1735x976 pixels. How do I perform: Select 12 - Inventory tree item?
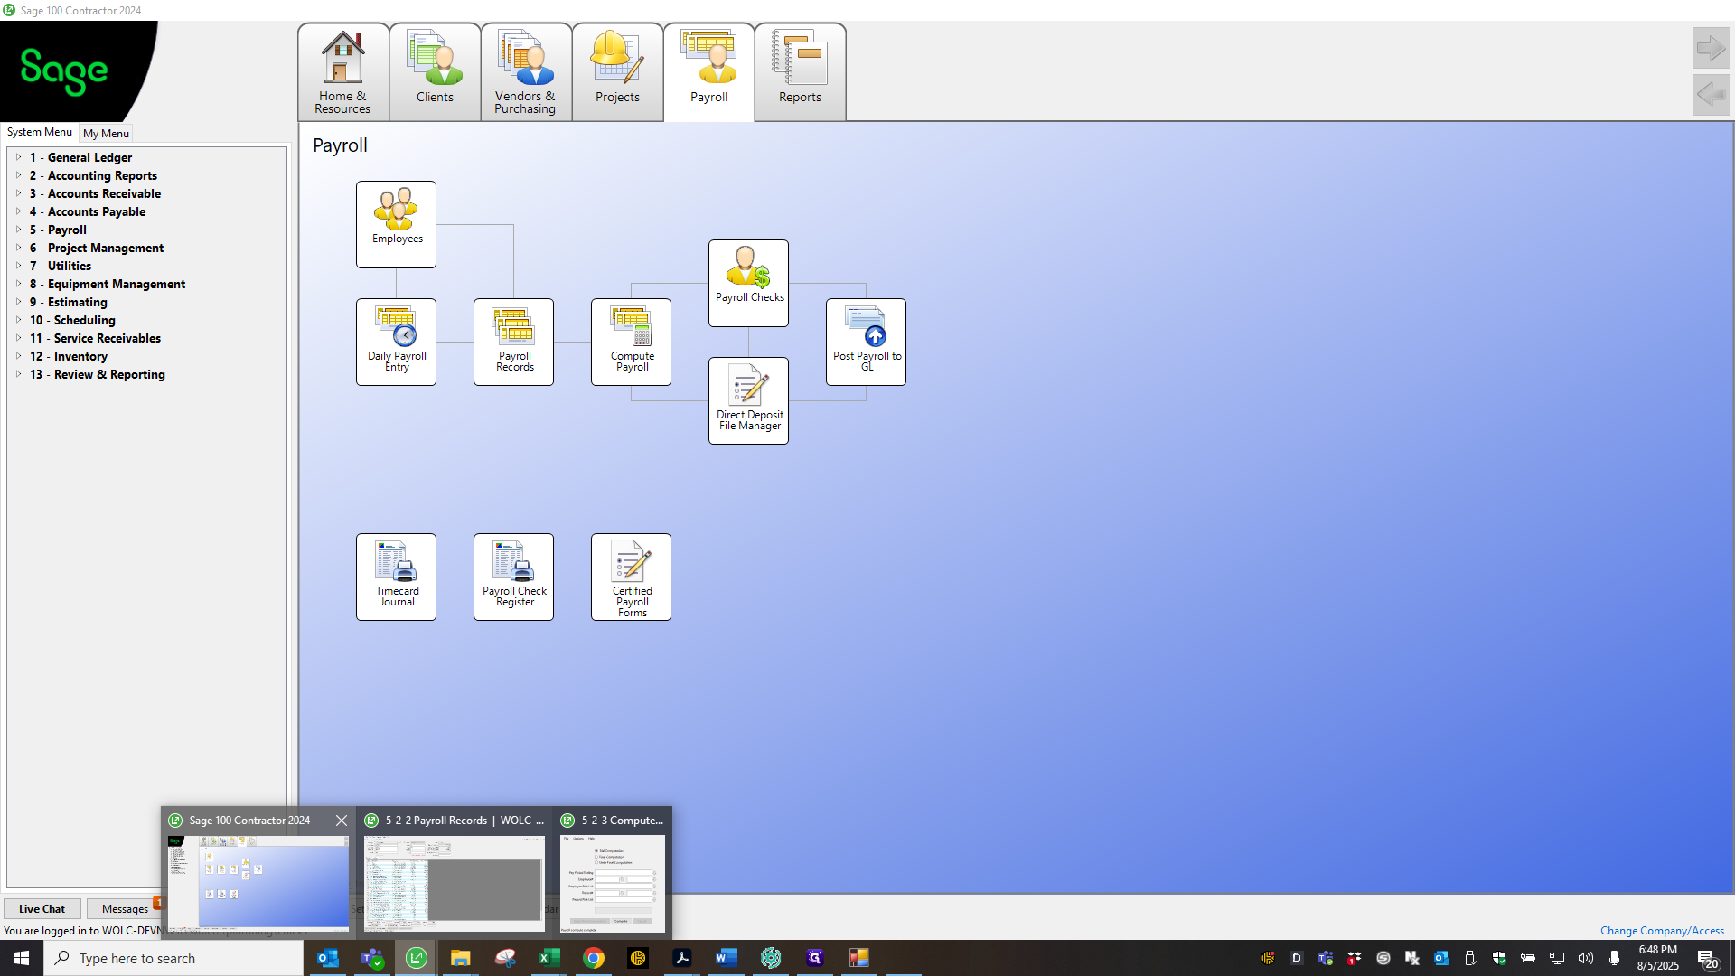[x=69, y=356]
